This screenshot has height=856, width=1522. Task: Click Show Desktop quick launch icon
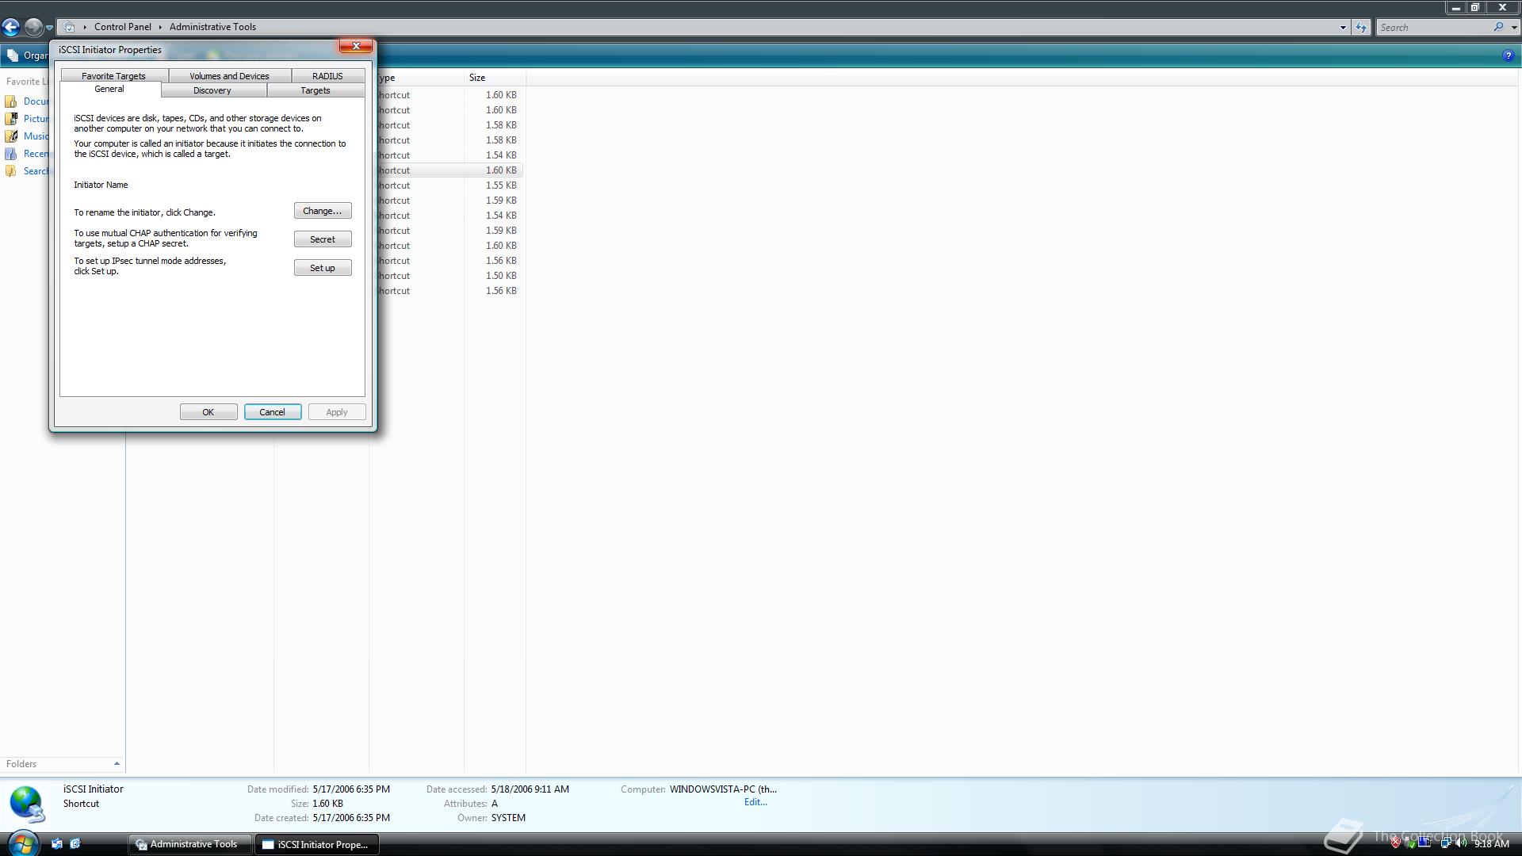click(57, 844)
